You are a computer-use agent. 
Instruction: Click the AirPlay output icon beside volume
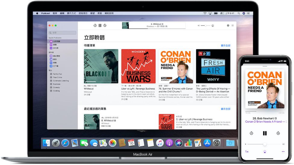point(213,26)
